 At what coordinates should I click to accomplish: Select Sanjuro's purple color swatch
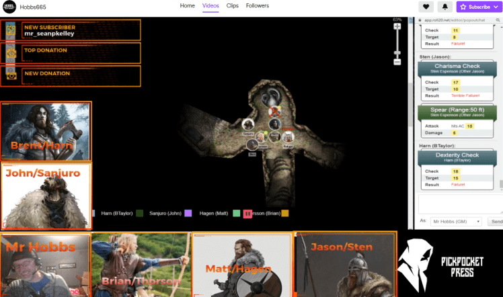point(188,213)
